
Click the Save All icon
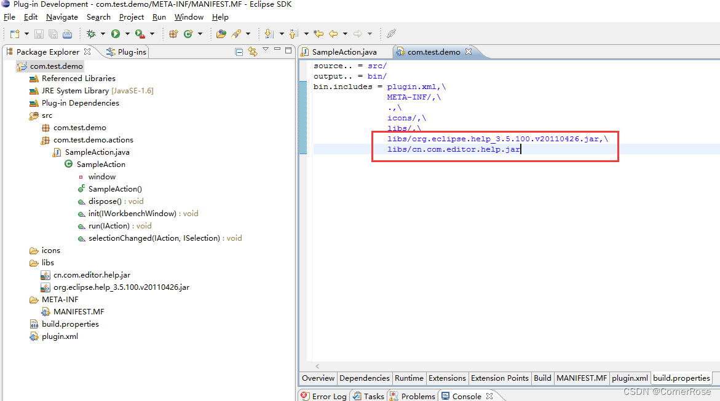tap(53, 34)
